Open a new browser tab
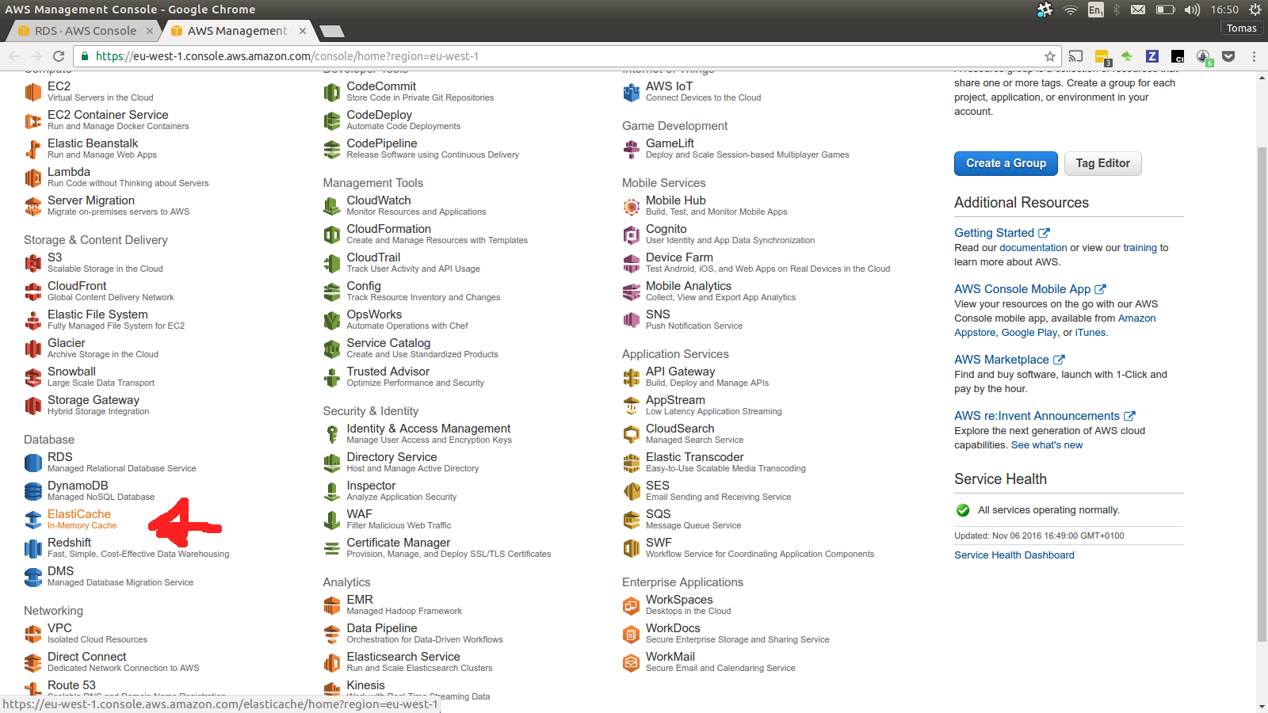The height and width of the screenshot is (713, 1268). 331,31
